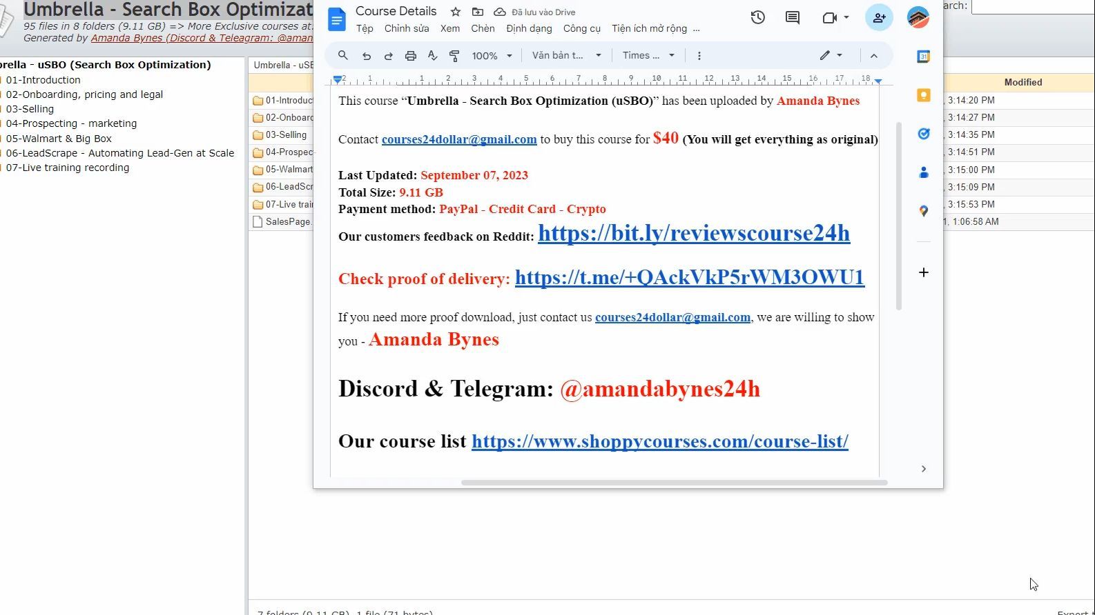
Task: Click the search magnifier in Docs toolbar
Action: [343, 56]
